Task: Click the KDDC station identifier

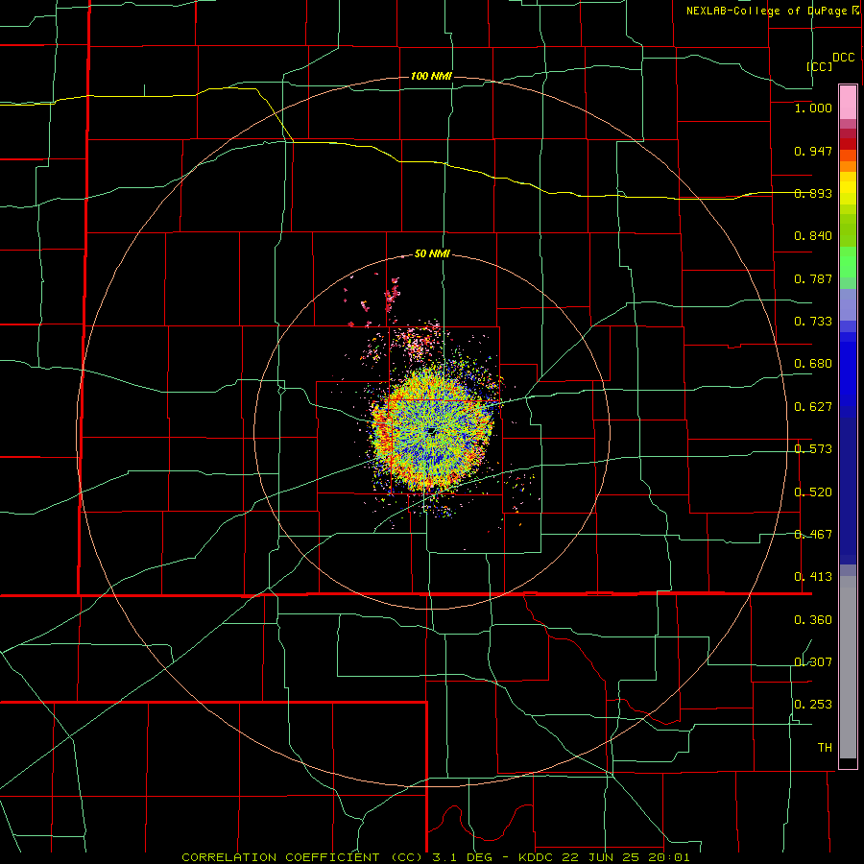Action: [x=538, y=857]
